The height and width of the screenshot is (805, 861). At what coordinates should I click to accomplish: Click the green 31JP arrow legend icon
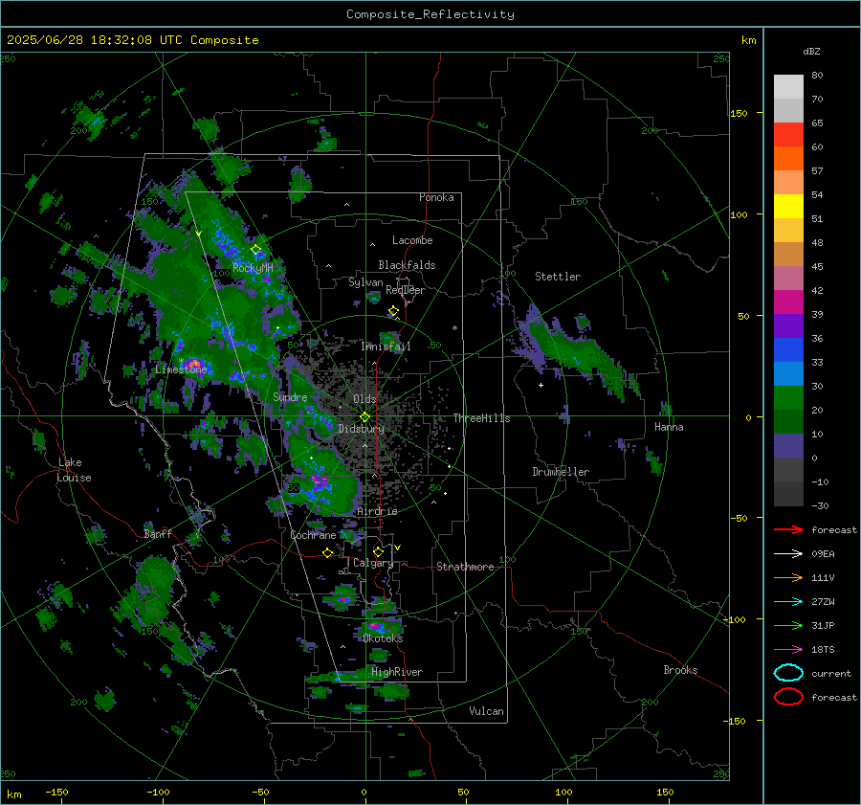click(788, 625)
